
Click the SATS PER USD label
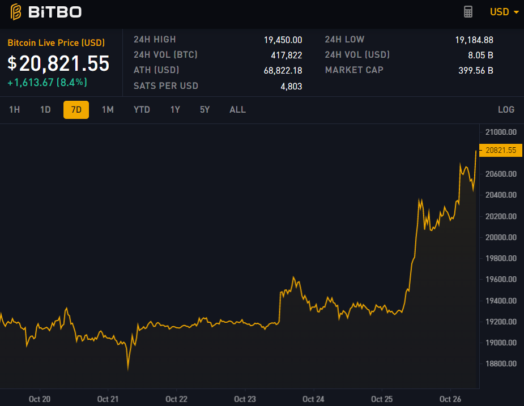pos(166,86)
